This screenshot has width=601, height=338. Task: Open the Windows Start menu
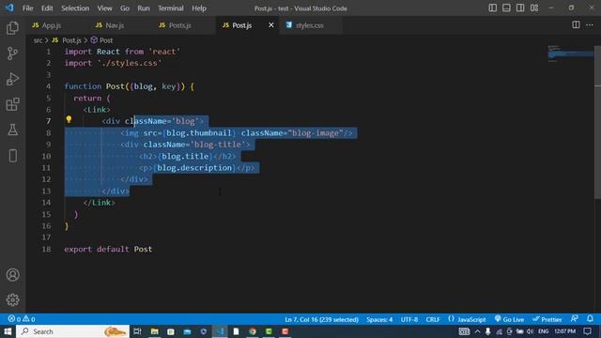click(x=8, y=331)
